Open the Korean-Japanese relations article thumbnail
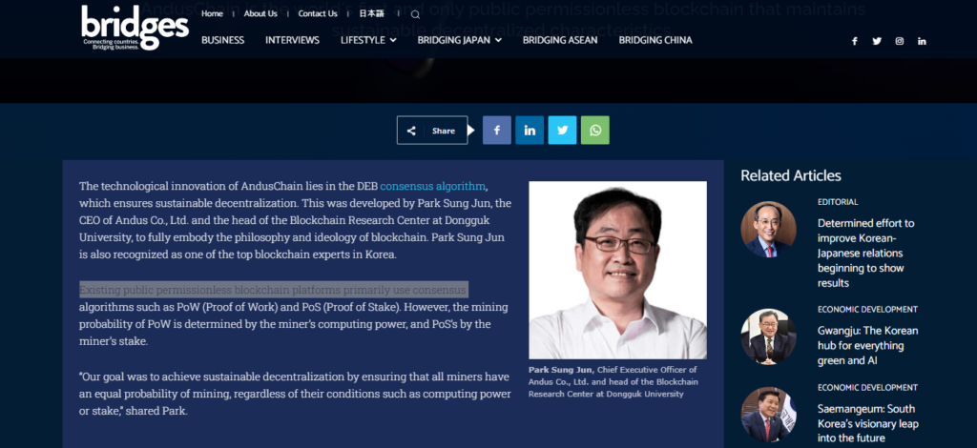This screenshot has height=448, width=977. point(768,230)
